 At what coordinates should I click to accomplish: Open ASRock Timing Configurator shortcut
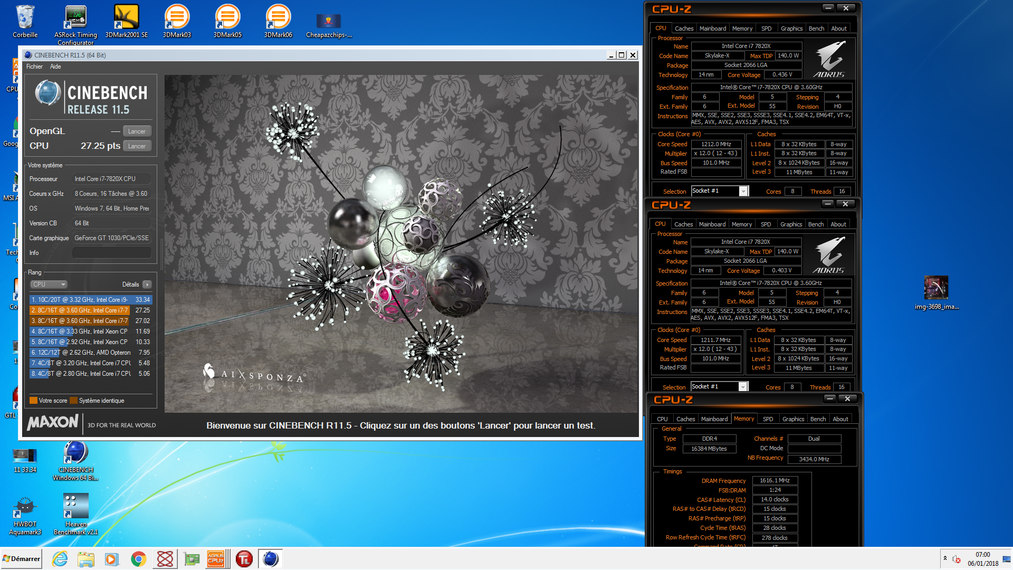pyautogui.click(x=75, y=24)
